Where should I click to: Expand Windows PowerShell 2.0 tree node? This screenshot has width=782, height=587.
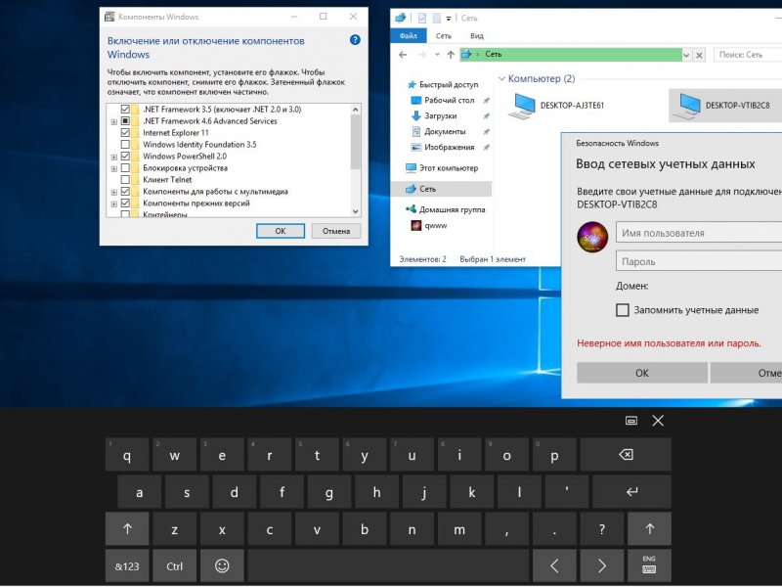pyautogui.click(x=114, y=158)
